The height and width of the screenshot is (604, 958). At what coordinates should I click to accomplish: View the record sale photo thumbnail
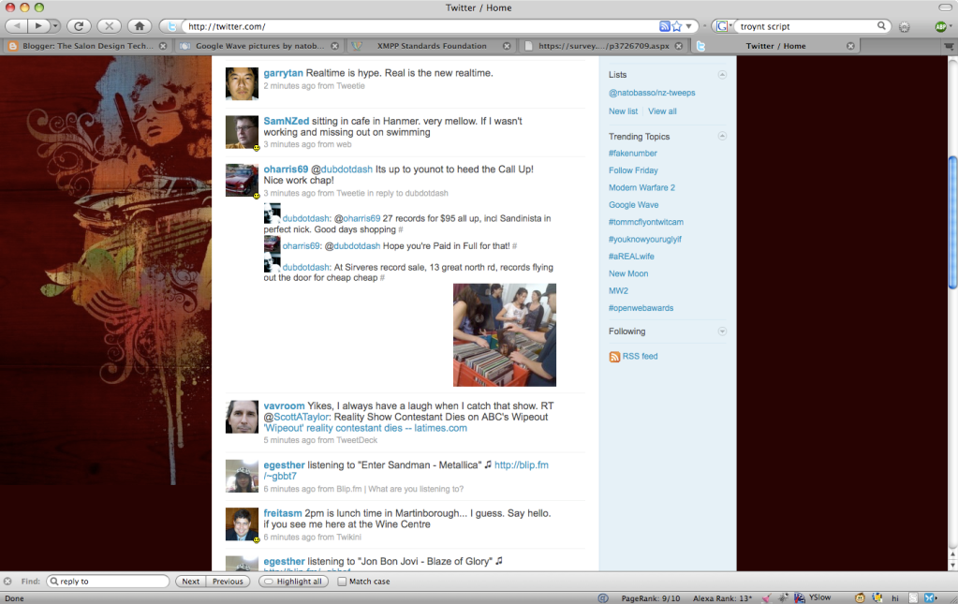(x=505, y=334)
